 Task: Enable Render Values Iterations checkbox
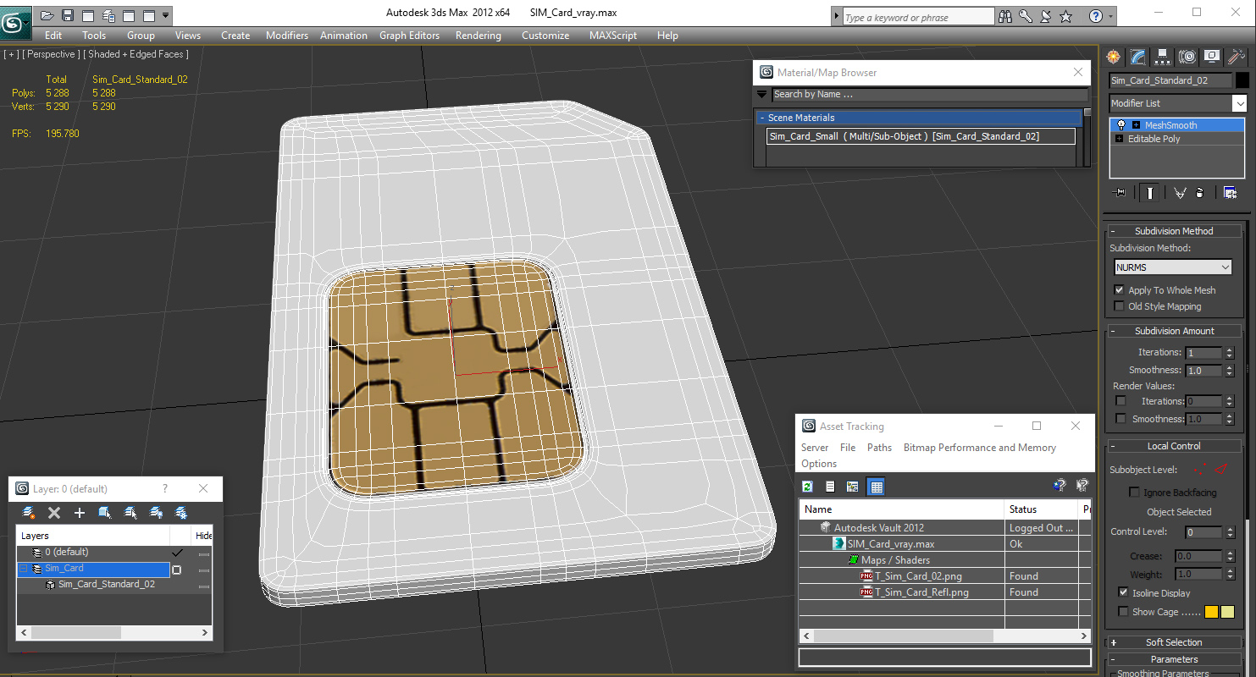[x=1121, y=401]
